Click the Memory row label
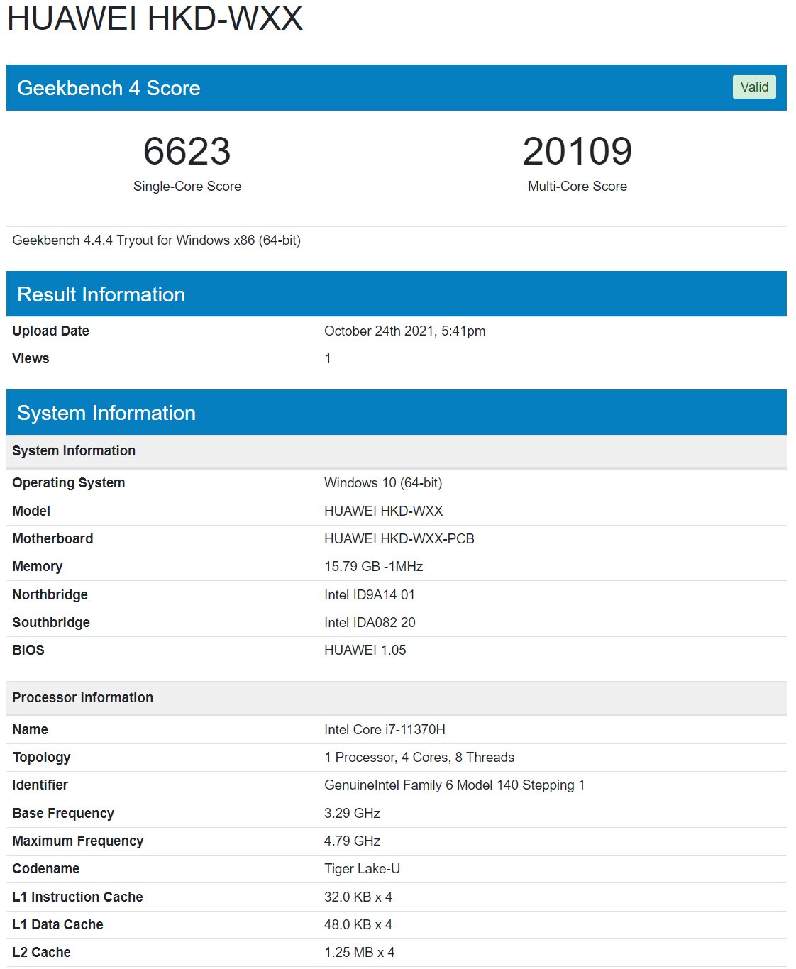 [38, 566]
